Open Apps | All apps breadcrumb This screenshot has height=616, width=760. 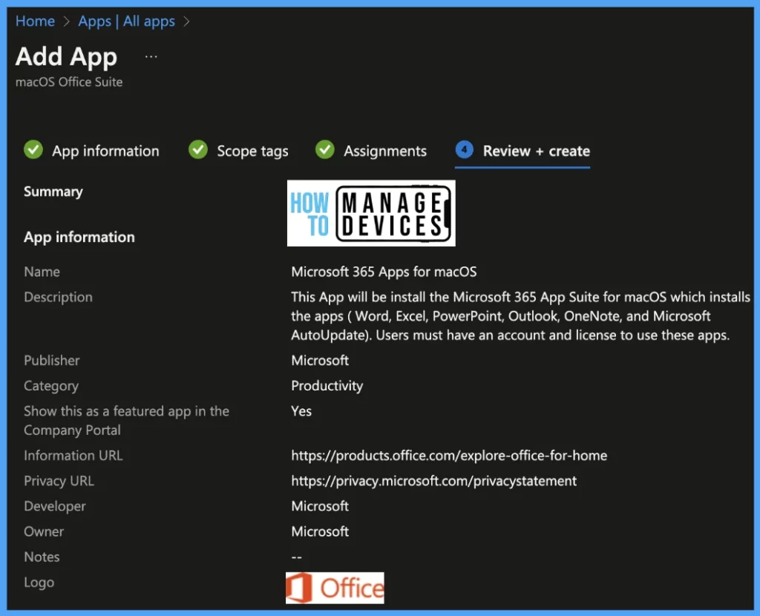pyautogui.click(x=126, y=22)
